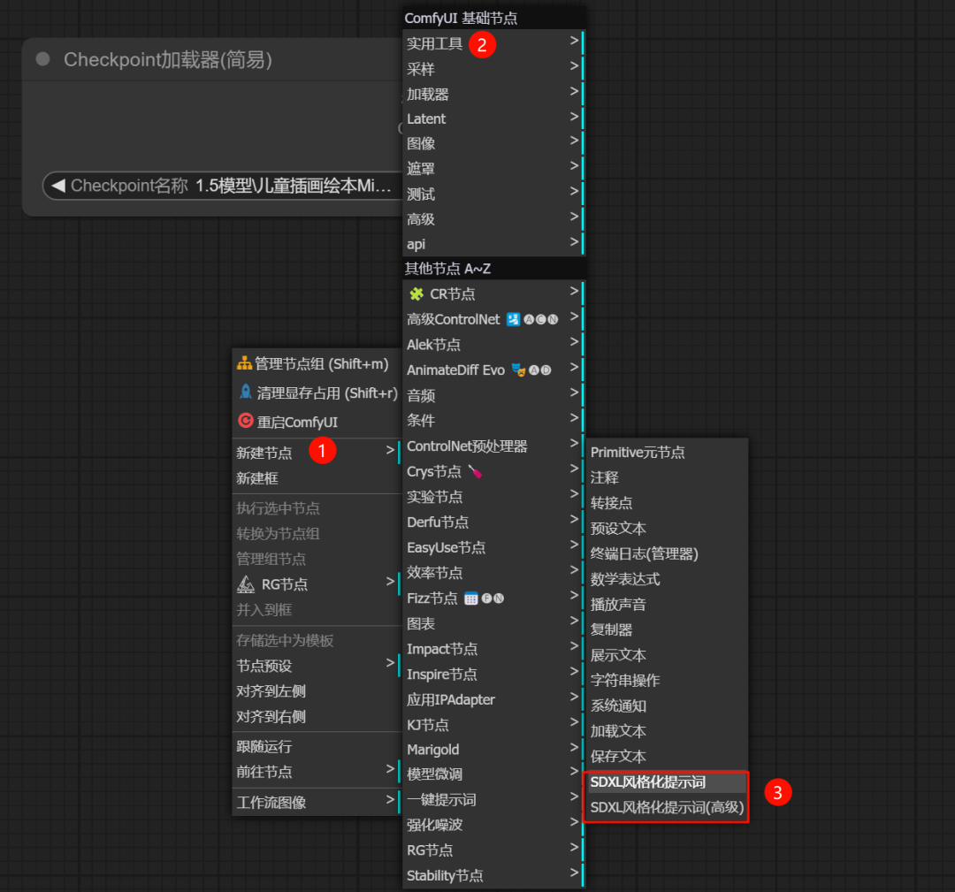The width and height of the screenshot is (955, 892).
Task: Add the Primitive元节点 node
Action: coord(667,453)
